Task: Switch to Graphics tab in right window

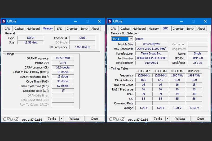Action: pos(178,29)
